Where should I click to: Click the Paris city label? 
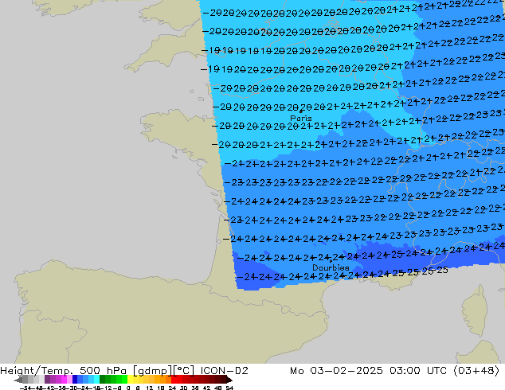(301, 119)
